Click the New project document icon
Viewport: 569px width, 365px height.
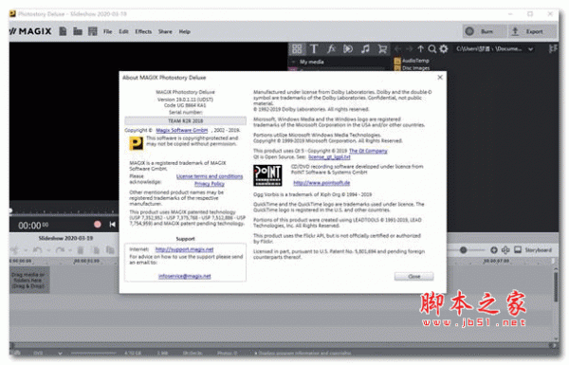click(63, 31)
